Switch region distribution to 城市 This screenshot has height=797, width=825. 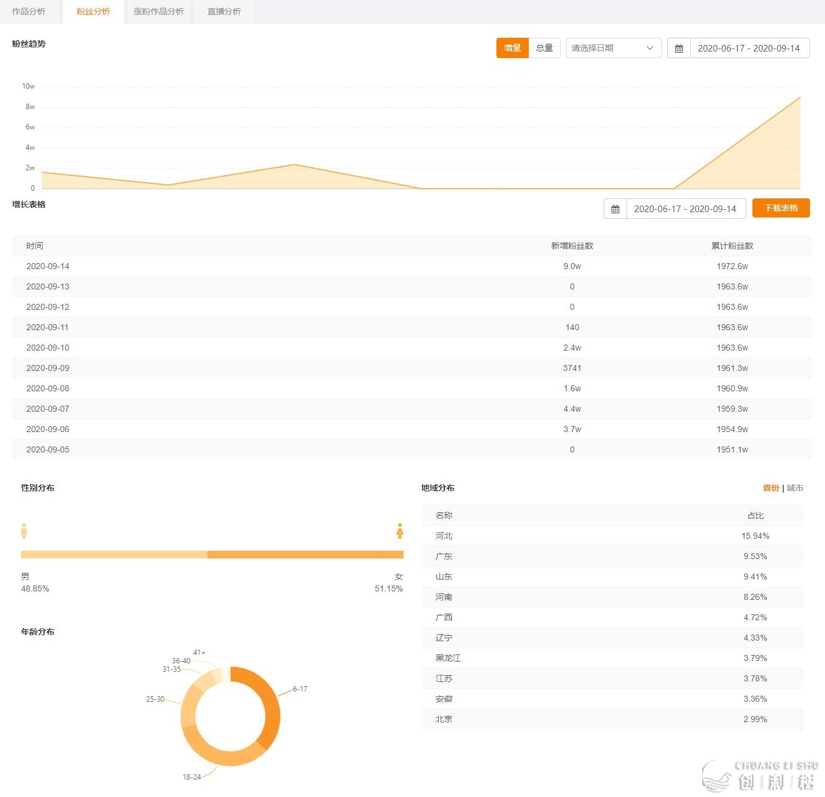click(x=795, y=488)
